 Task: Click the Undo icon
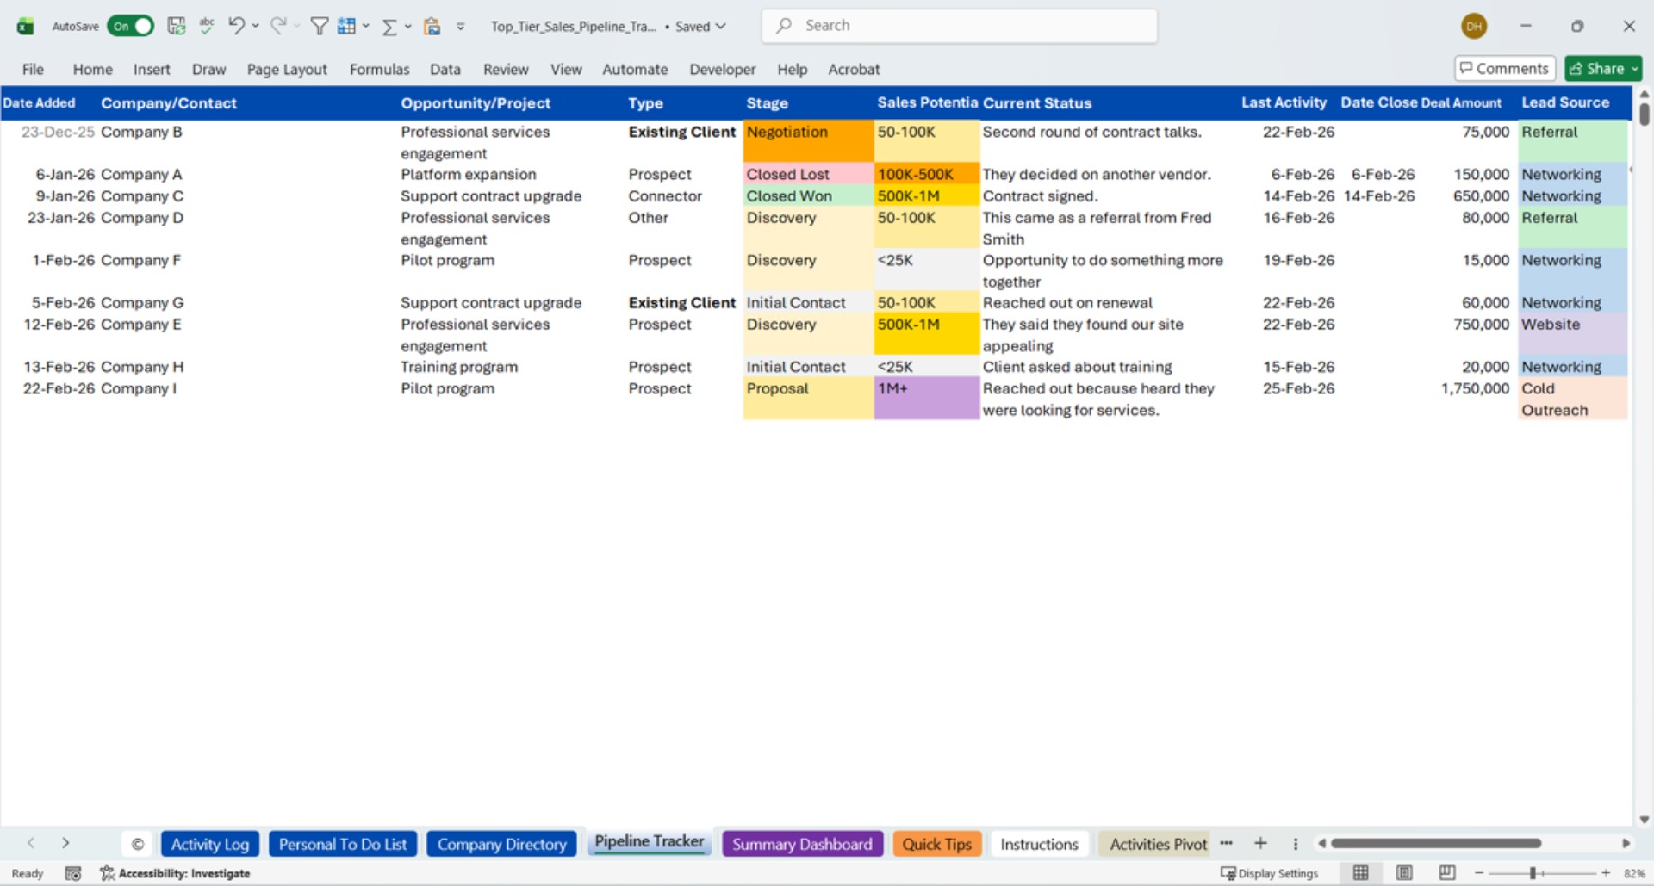pyautogui.click(x=236, y=26)
